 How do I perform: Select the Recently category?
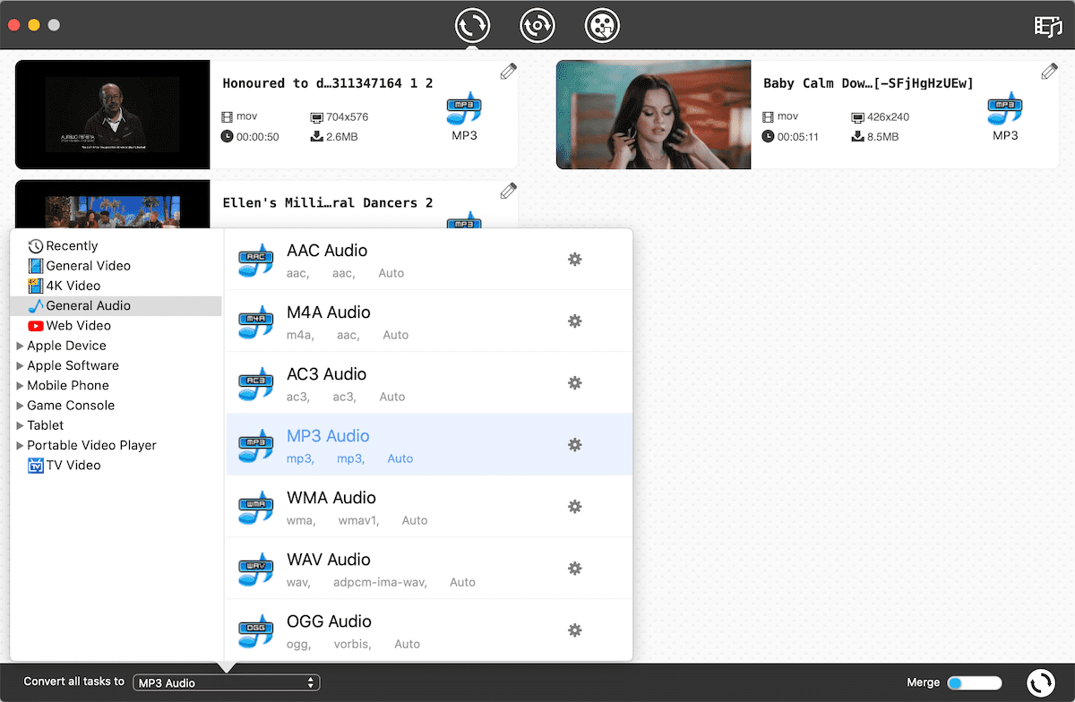[72, 246]
